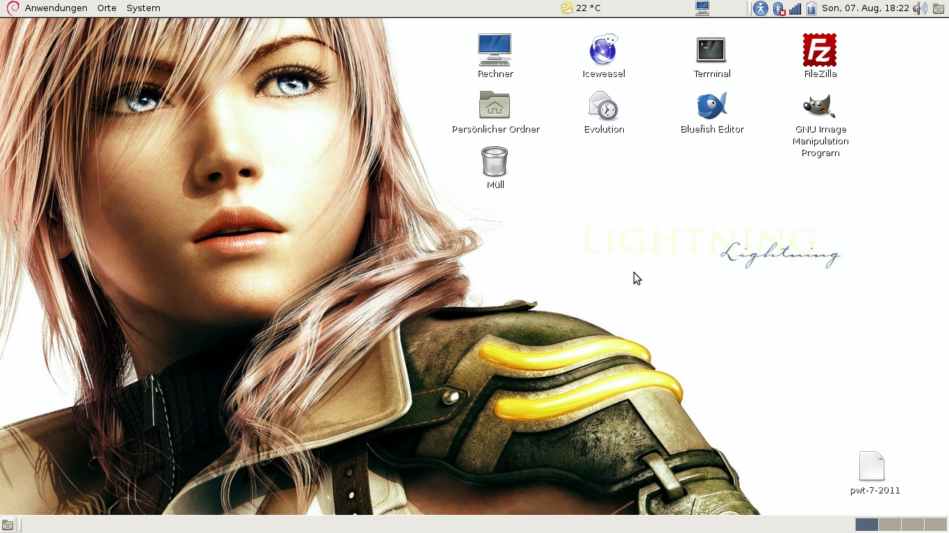Open the accessibility icon in system tray
The height and width of the screenshot is (533, 949).
761,8
